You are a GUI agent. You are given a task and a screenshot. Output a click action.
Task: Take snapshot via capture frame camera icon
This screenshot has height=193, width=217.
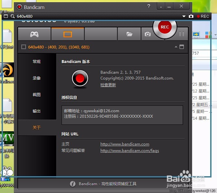(x=191, y=16)
